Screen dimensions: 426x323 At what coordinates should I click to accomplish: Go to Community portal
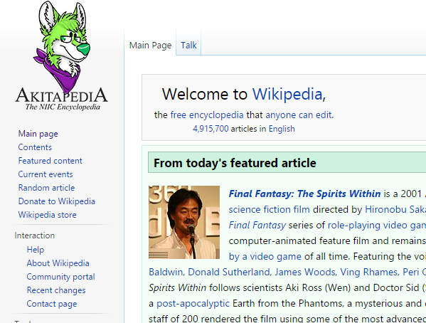tap(61, 277)
